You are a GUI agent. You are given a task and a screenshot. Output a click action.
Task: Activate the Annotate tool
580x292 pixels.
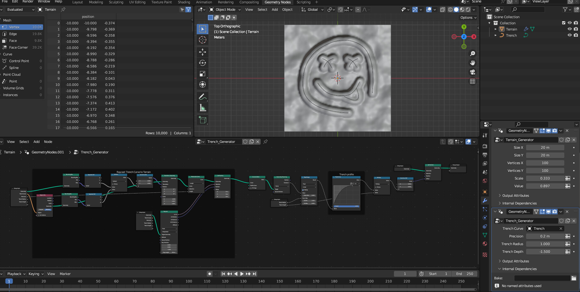pyautogui.click(x=202, y=97)
